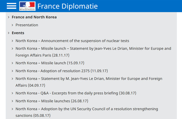Open Adoption of resolution 2375 article

[61, 71]
